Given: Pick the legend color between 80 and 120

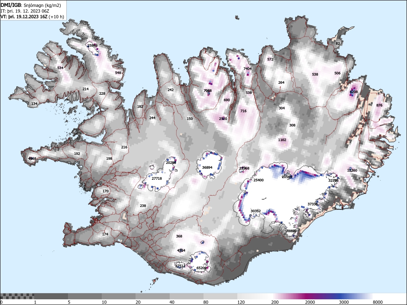Looking at the screenshot, I should tap(220, 296).
